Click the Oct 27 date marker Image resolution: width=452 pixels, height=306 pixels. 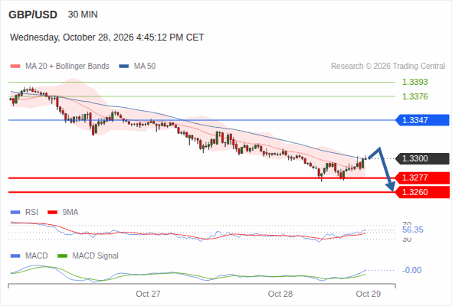(x=148, y=294)
